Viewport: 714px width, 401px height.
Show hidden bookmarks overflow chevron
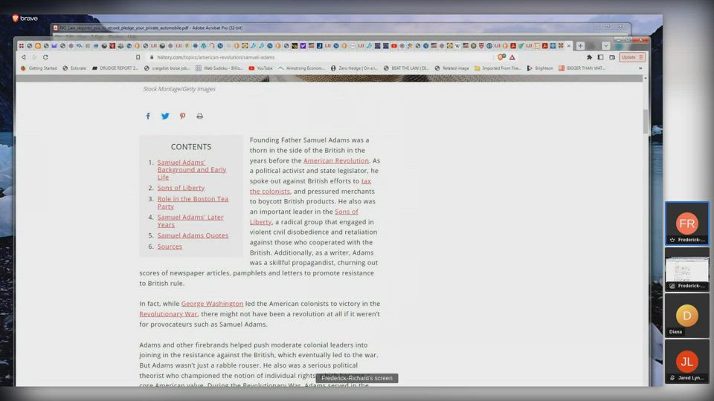tap(640, 68)
